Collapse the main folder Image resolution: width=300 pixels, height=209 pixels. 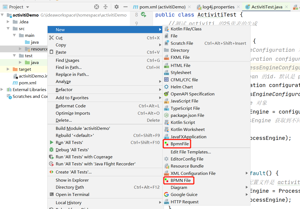point(14,35)
